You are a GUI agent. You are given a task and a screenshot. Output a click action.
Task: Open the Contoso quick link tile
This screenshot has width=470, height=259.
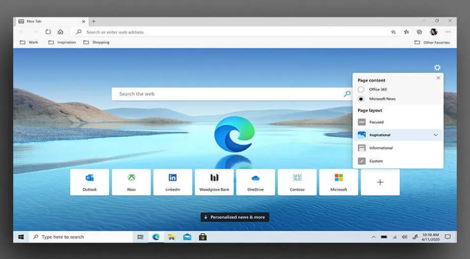point(297,182)
